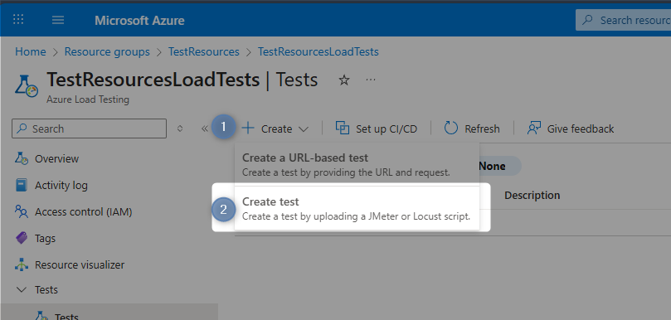671x320 pixels.
Task: Click the purple Tags icon
Action: pos(22,238)
